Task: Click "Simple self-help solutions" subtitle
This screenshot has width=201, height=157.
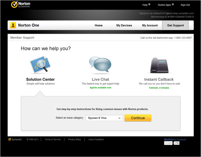Action: pyautogui.click(x=41, y=84)
